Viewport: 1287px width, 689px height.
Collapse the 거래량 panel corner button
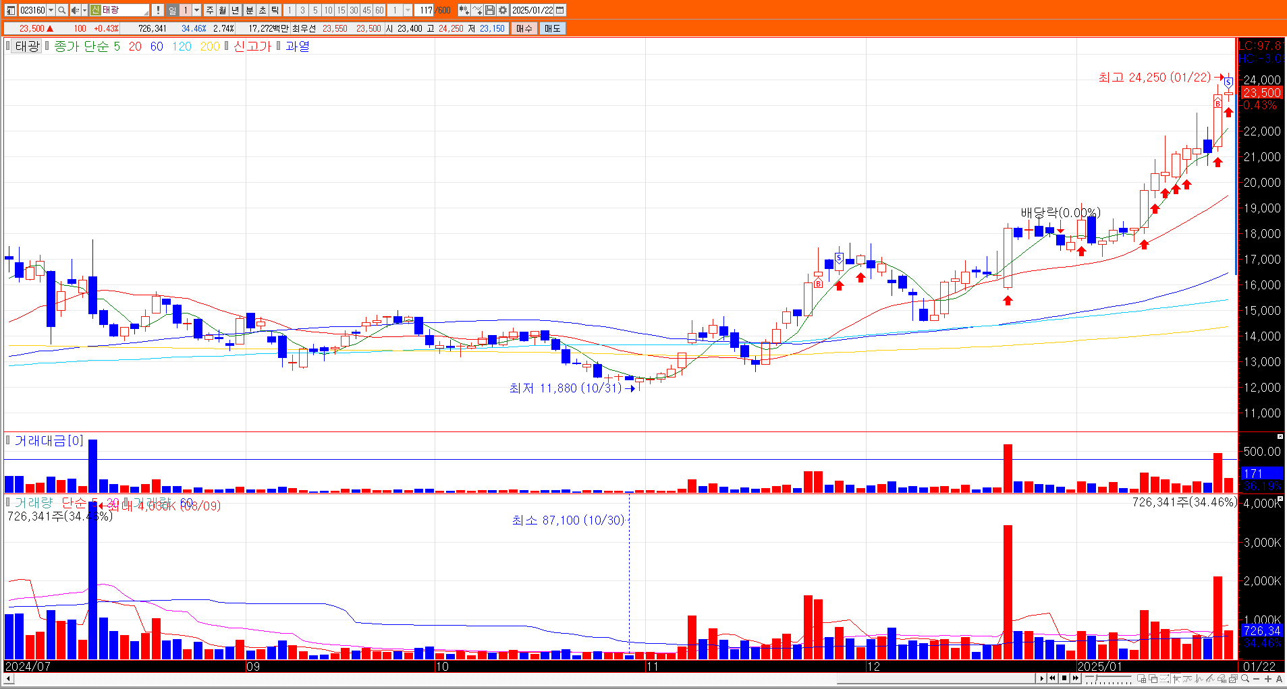click(x=1280, y=499)
